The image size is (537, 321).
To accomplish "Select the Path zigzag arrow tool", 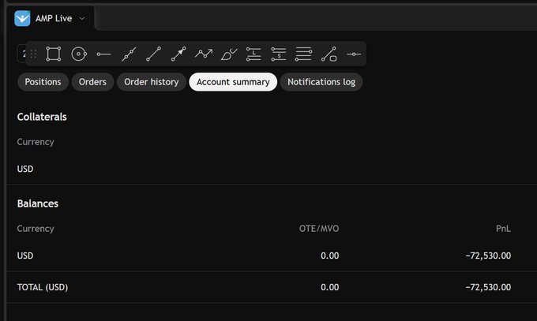I will click(204, 54).
